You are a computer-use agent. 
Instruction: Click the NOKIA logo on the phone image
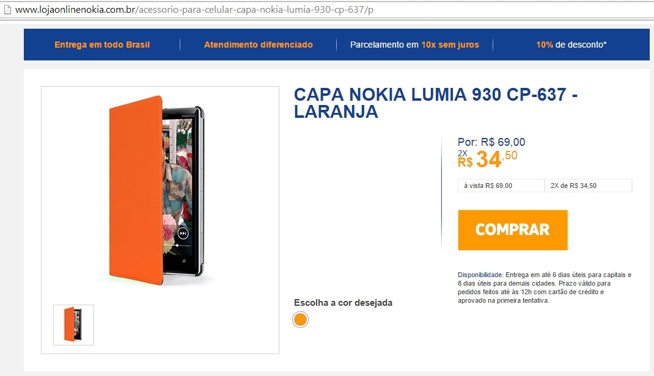[x=188, y=115]
